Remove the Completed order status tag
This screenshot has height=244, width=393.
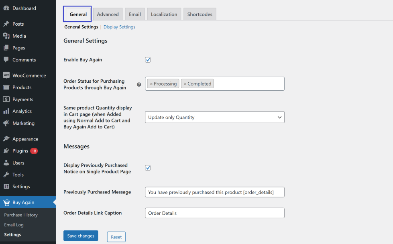point(185,84)
